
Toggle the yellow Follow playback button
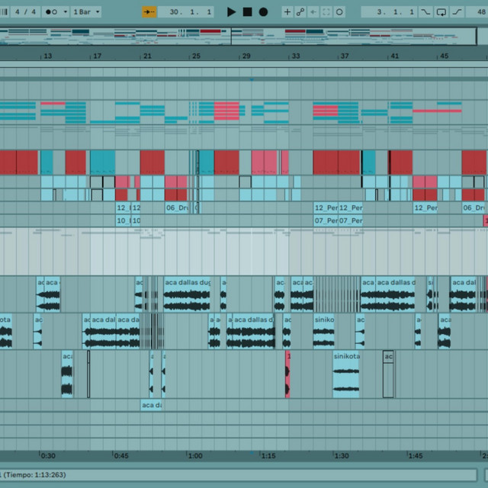click(x=149, y=12)
